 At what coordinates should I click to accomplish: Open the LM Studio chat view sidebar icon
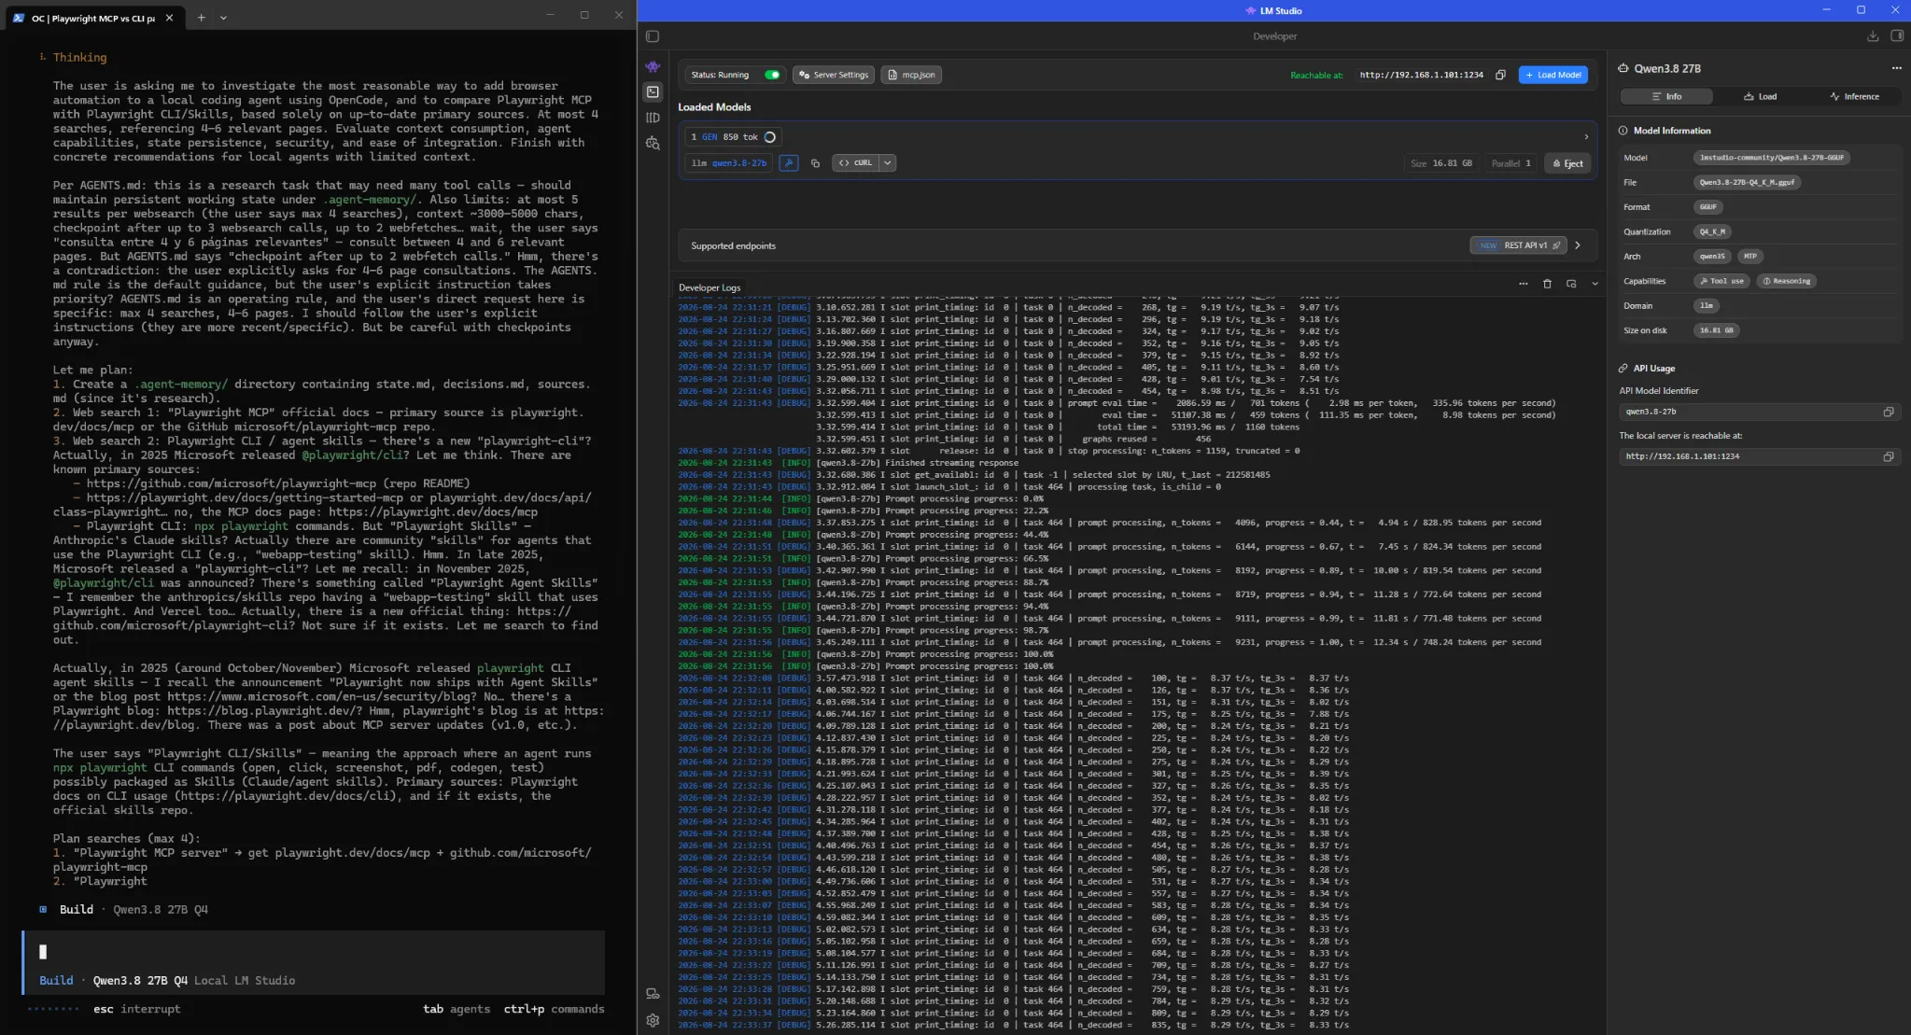tap(653, 66)
